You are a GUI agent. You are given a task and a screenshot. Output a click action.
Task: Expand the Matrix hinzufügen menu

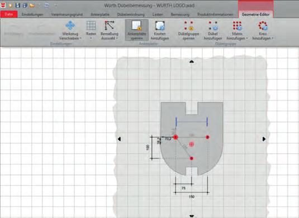point(237,30)
